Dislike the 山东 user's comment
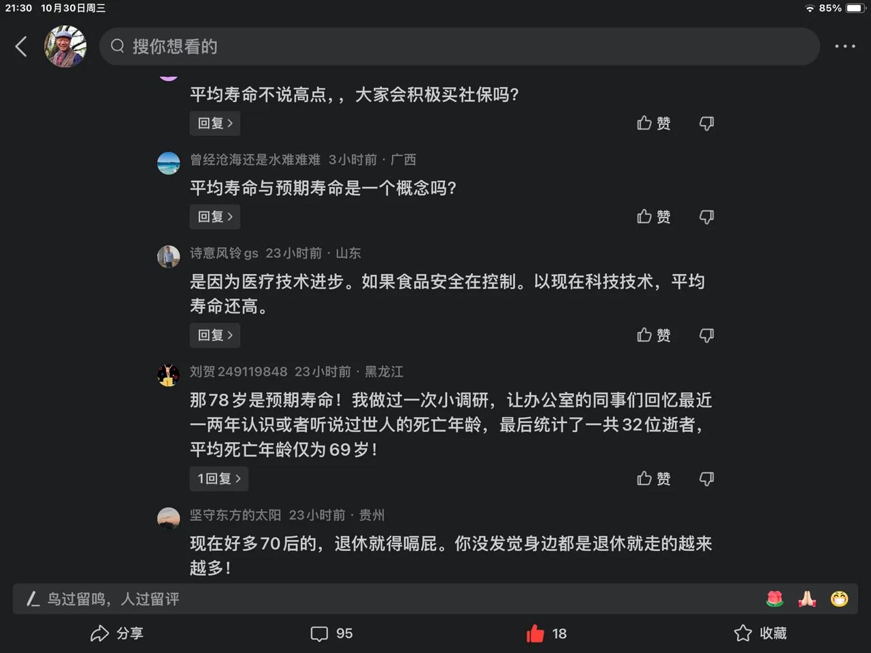This screenshot has height=653, width=871. 707,335
